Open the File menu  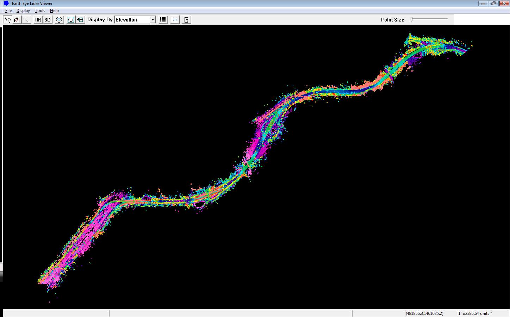(8, 11)
